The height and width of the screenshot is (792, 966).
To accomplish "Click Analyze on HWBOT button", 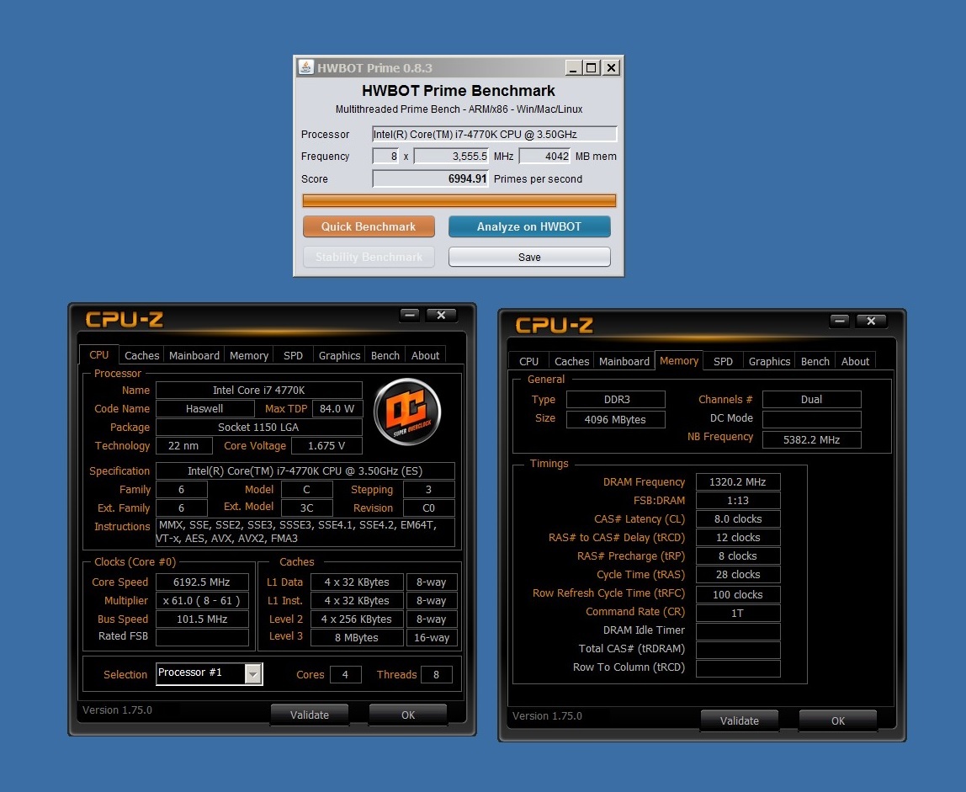I will tap(529, 226).
